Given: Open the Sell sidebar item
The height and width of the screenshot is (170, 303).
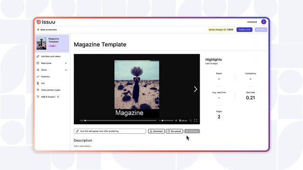Looking at the screenshot, I should click(x=43, y=84).
